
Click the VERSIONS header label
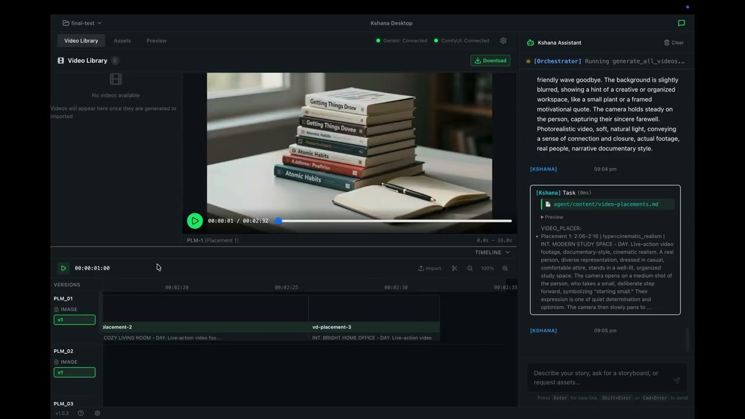coord(67,285)
